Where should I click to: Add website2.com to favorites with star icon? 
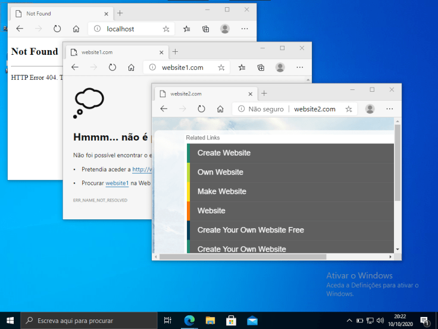click(349, 109)
